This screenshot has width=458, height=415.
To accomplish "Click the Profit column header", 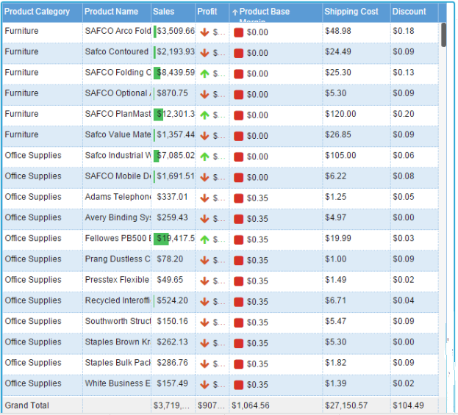I will [207, 12].
